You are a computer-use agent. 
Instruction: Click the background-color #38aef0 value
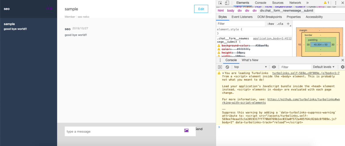click(262, 46)
